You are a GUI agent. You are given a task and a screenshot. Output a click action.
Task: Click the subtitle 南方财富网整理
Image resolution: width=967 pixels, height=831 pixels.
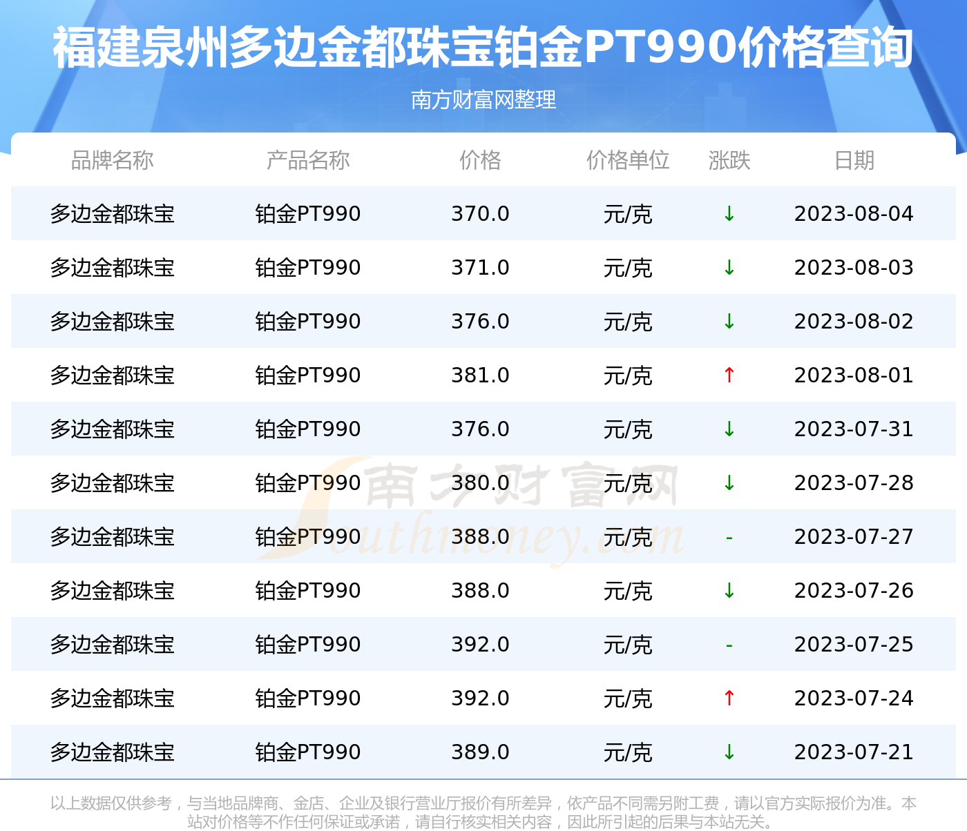click(483, 100)
